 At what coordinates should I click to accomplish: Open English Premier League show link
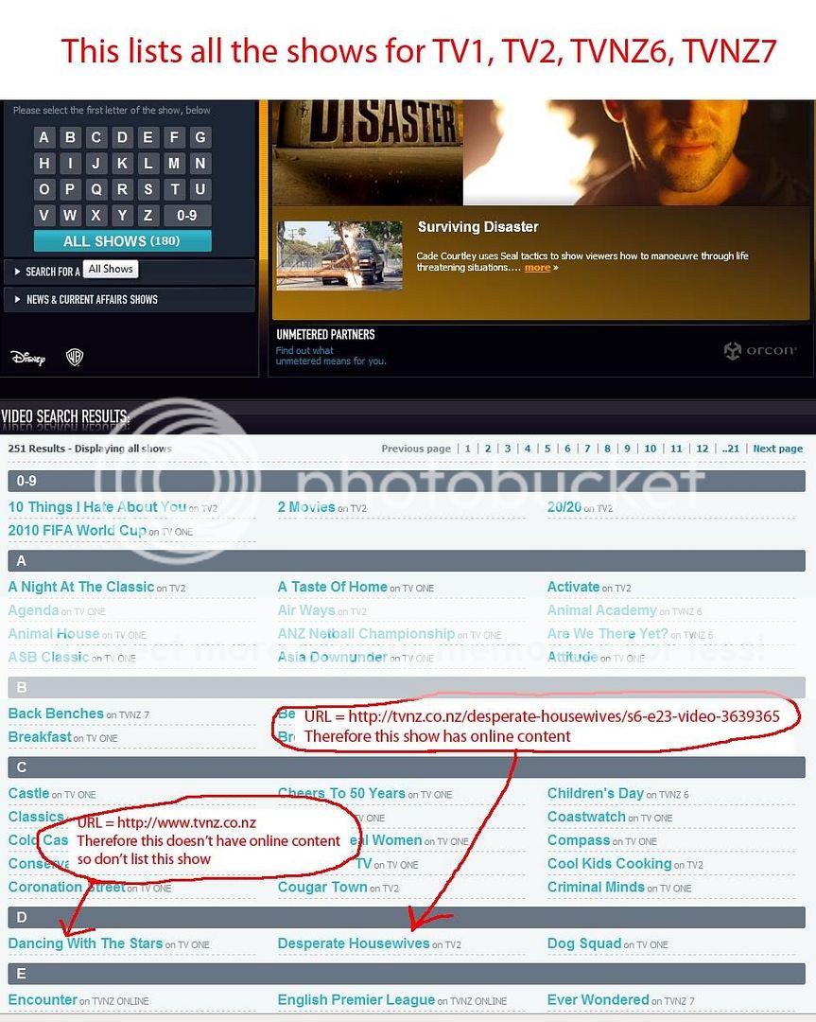coord(356,1000)
